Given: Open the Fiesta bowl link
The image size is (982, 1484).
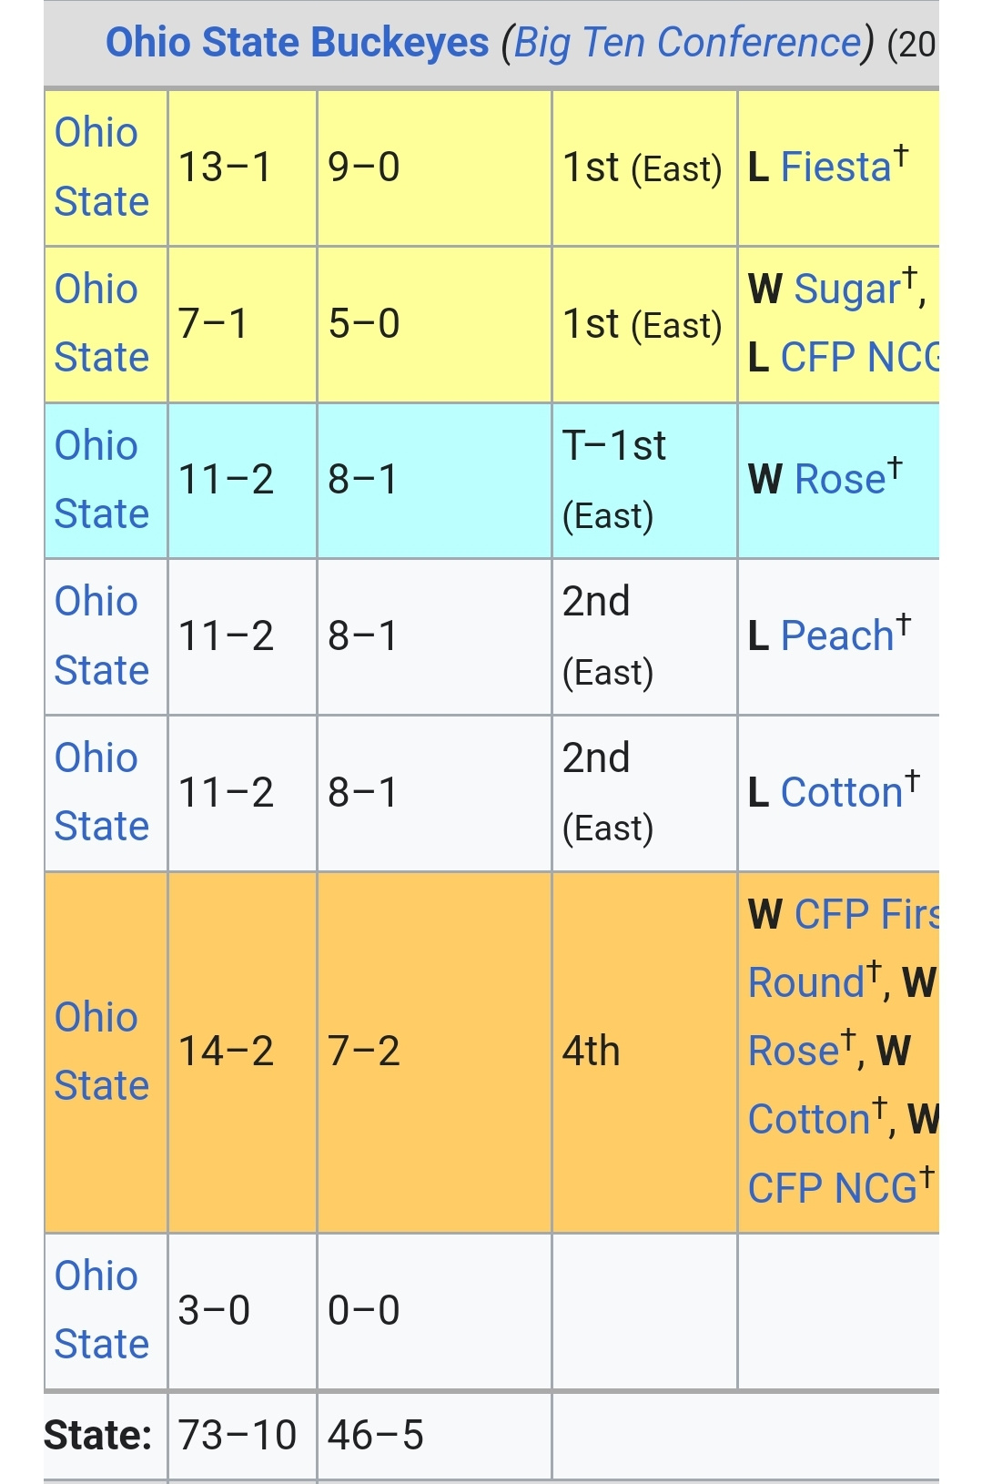Looking at the screenshot, I should click(835, 168).
